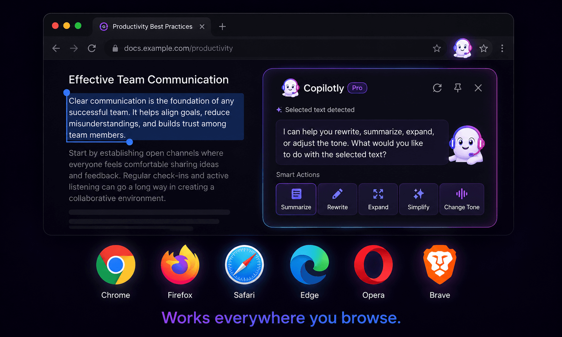This screenshot has width=562, height=337.
Task: Open a new tab with plus icon
Action: click(222, 26)
